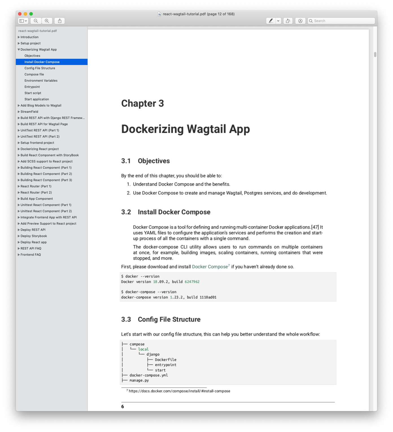Show the Markup toolbar

click(x=300, y=21)
